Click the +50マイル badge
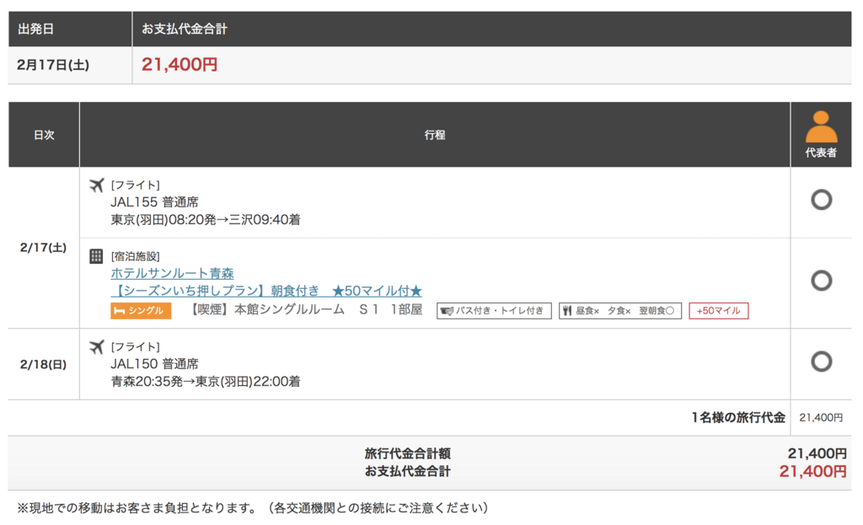Screen dimensions: 863x525 (x=718, y=311)
